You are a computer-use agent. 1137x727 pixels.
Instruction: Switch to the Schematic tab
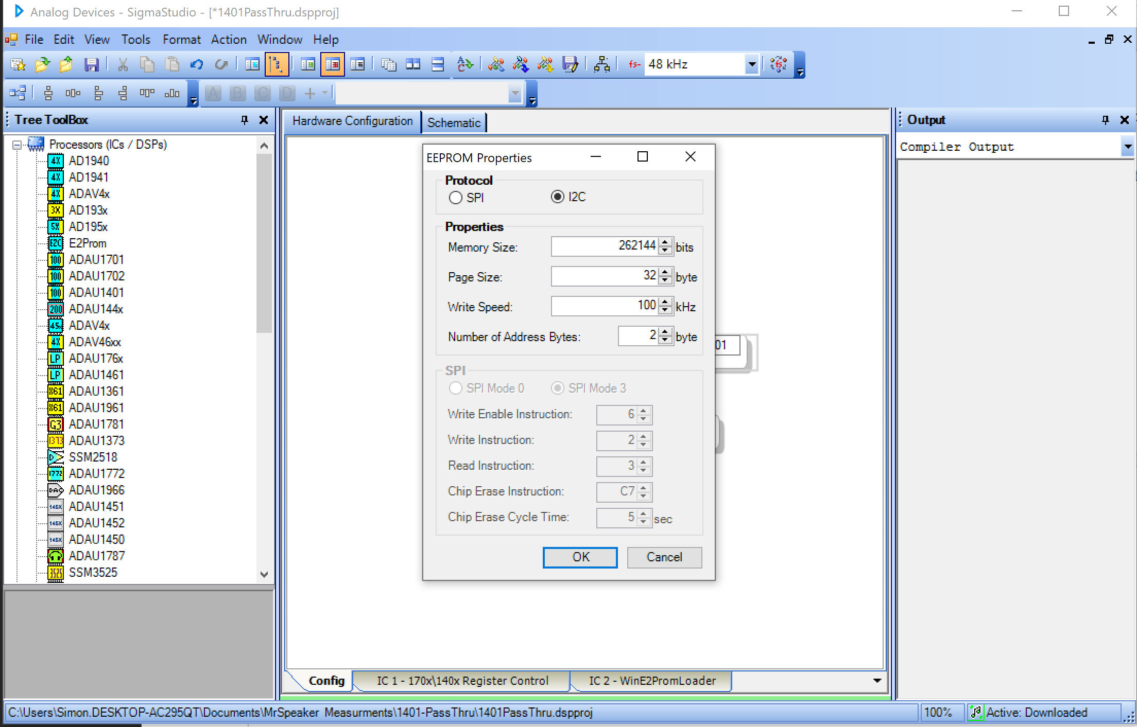(x=454, y=123)
